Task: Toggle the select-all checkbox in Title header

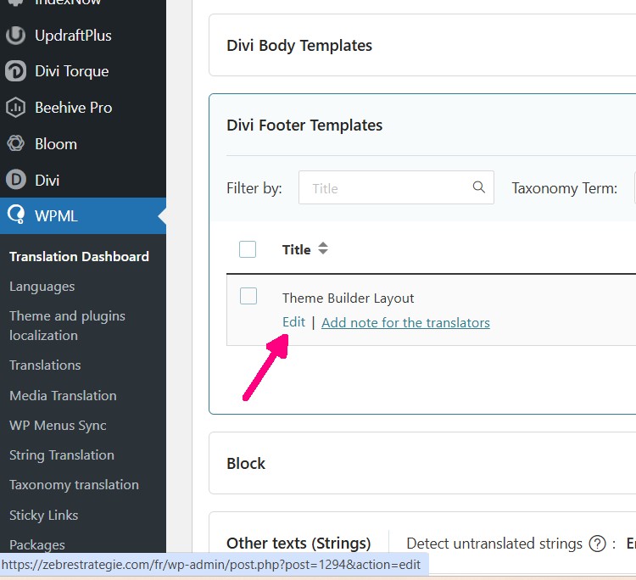Action: click(x=248, y=249)
